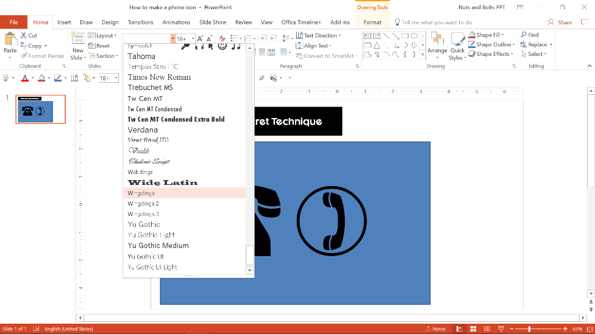The image size is (595, 334).
Task: Click the Find magnifier icon
Action: (x=524, y=35)
